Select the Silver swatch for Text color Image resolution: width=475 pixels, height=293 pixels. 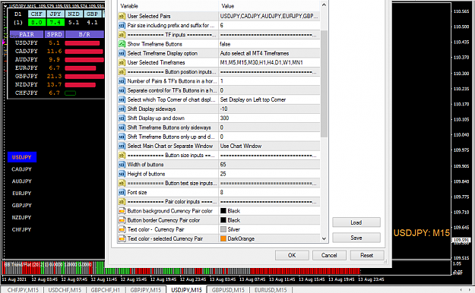[x=223, y=229]
